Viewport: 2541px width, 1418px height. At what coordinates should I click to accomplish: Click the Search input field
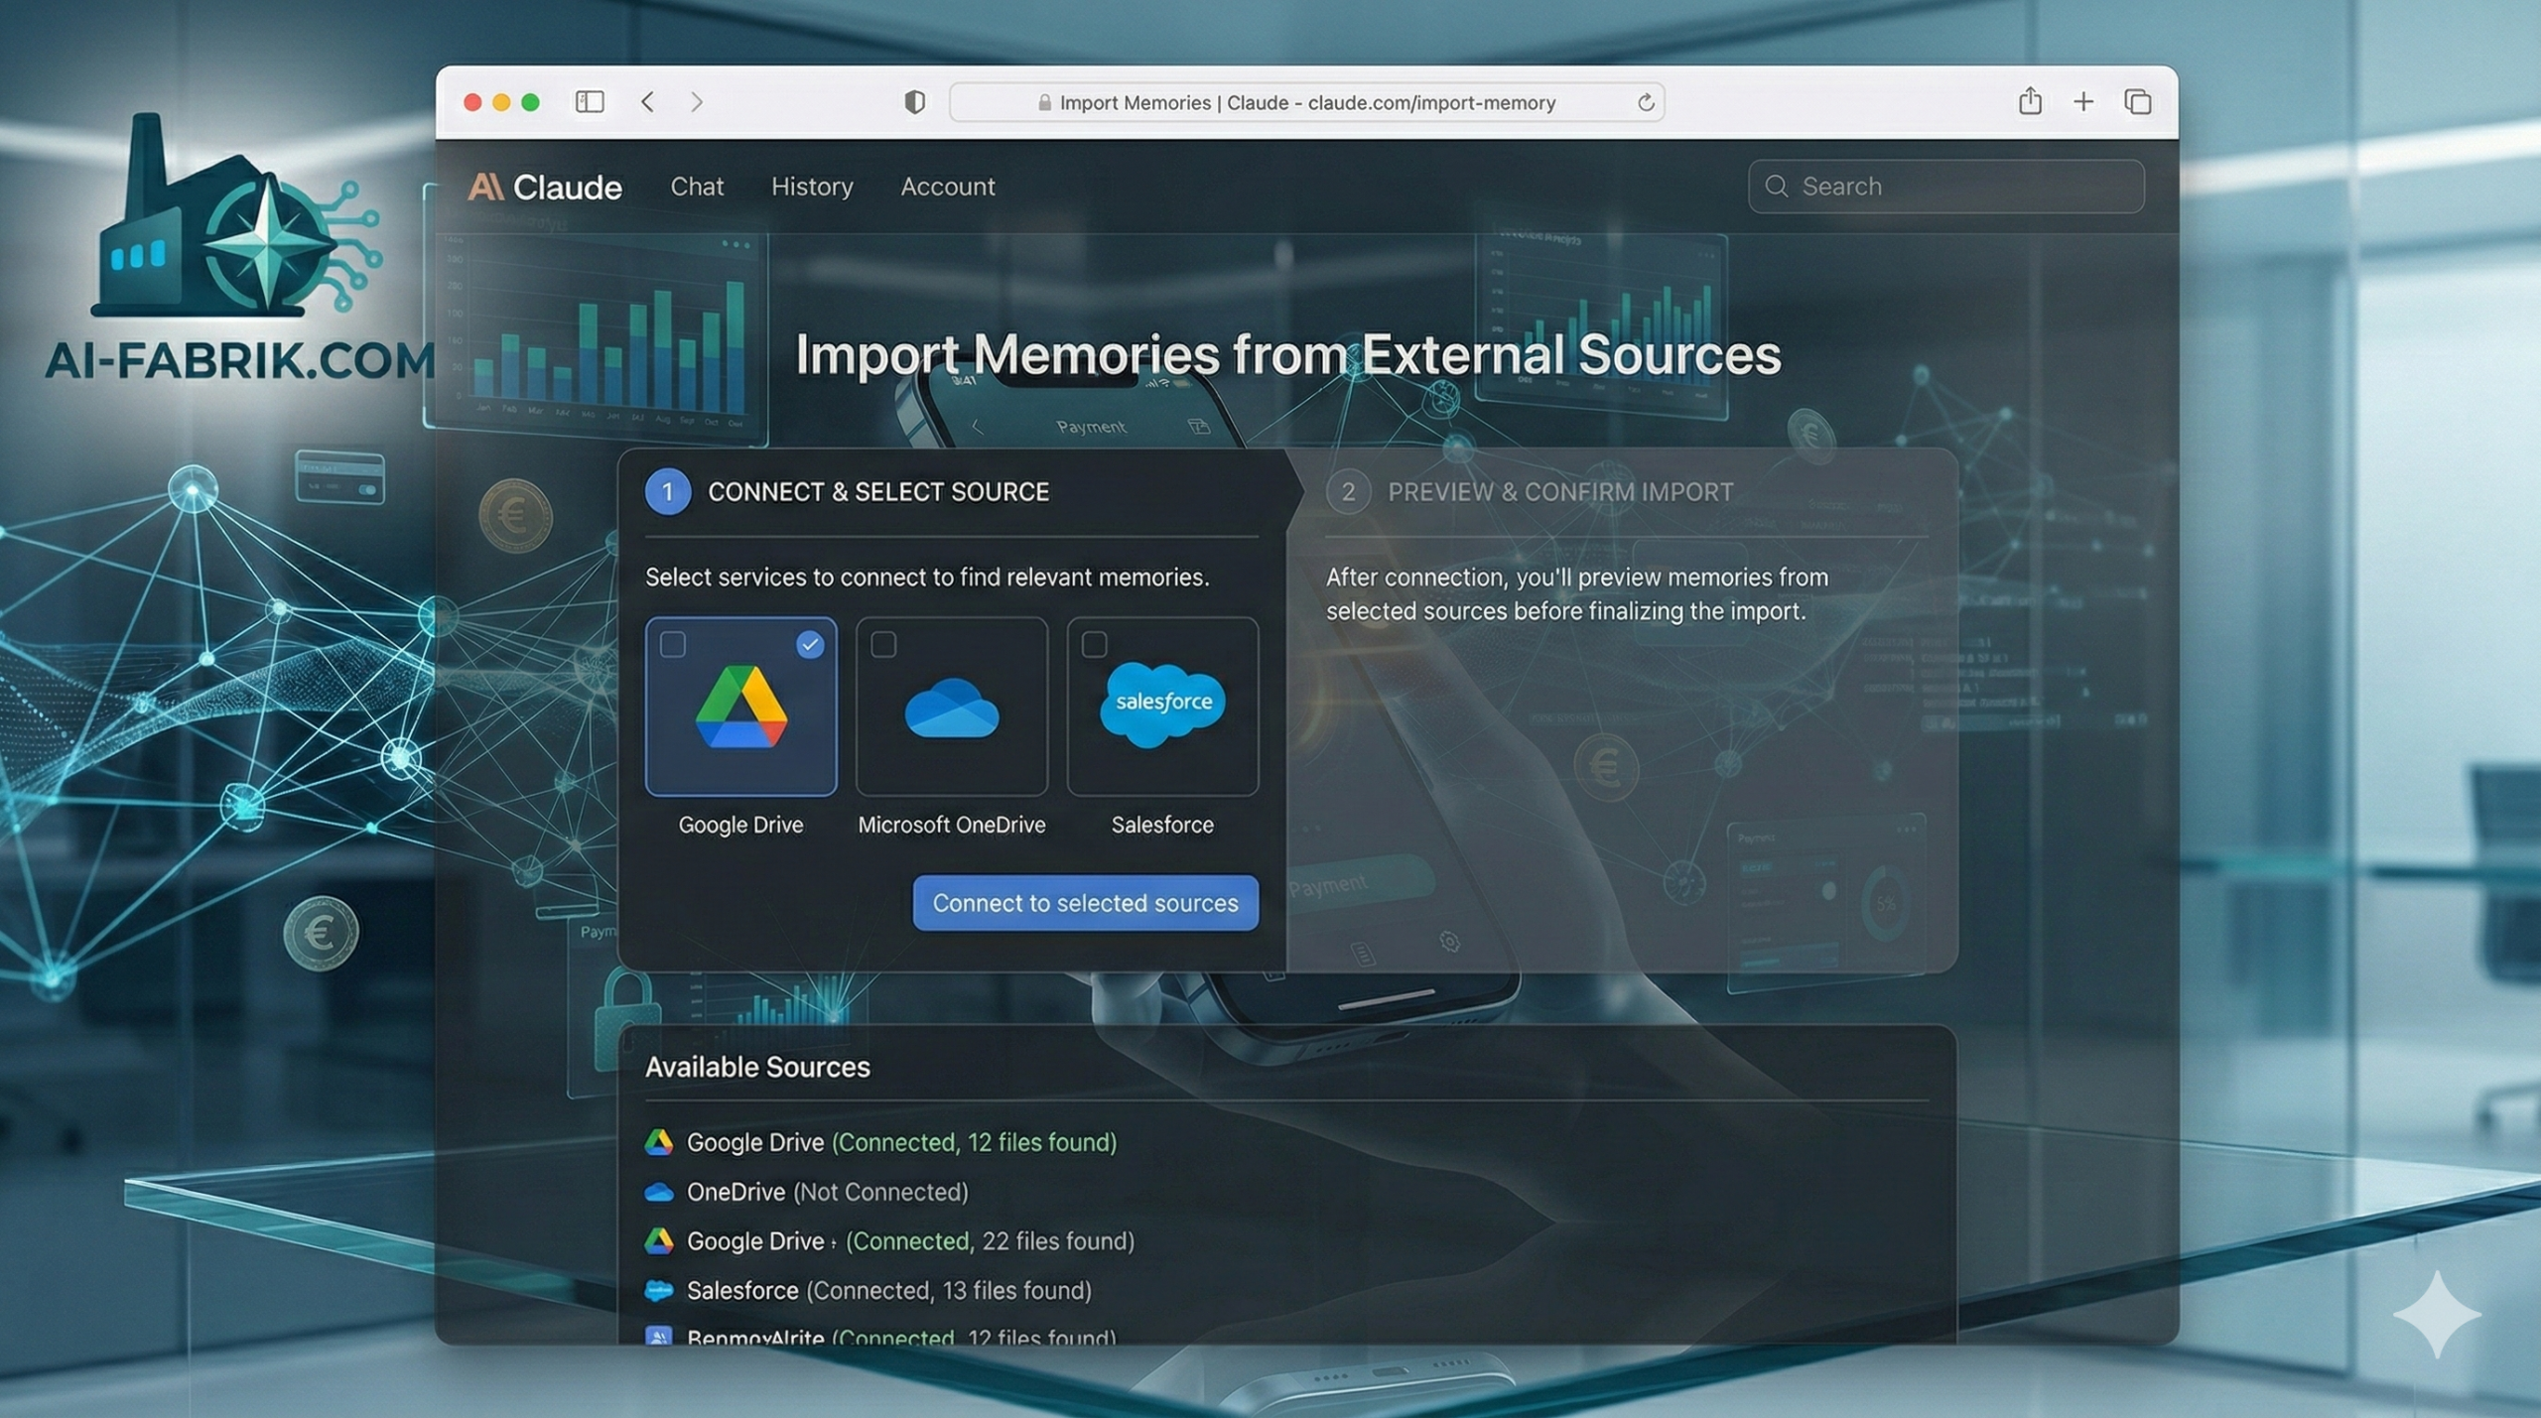coord(1945,187)
